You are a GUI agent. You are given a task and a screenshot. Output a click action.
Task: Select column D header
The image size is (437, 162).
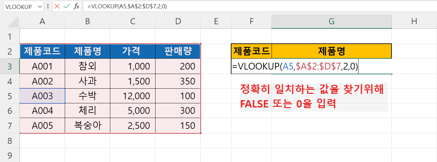(x=178, y=21)
